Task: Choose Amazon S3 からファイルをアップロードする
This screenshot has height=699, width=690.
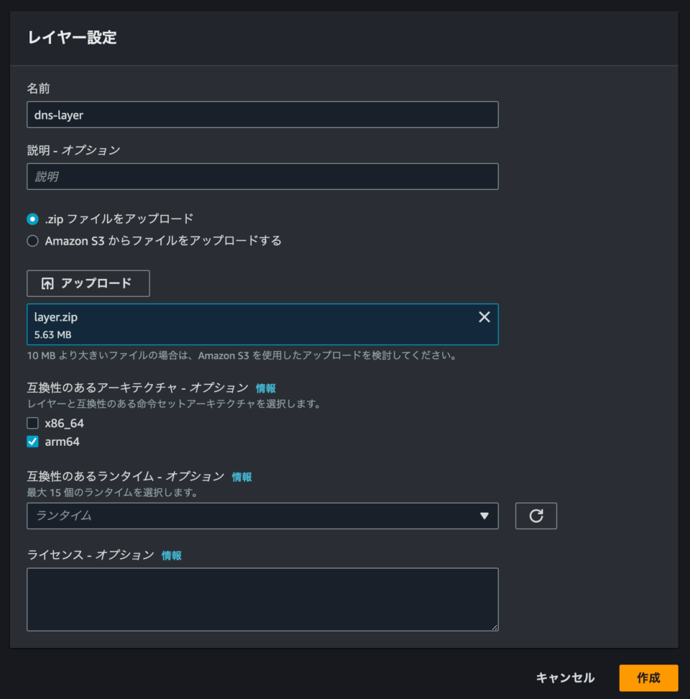Action: [31, 241]
